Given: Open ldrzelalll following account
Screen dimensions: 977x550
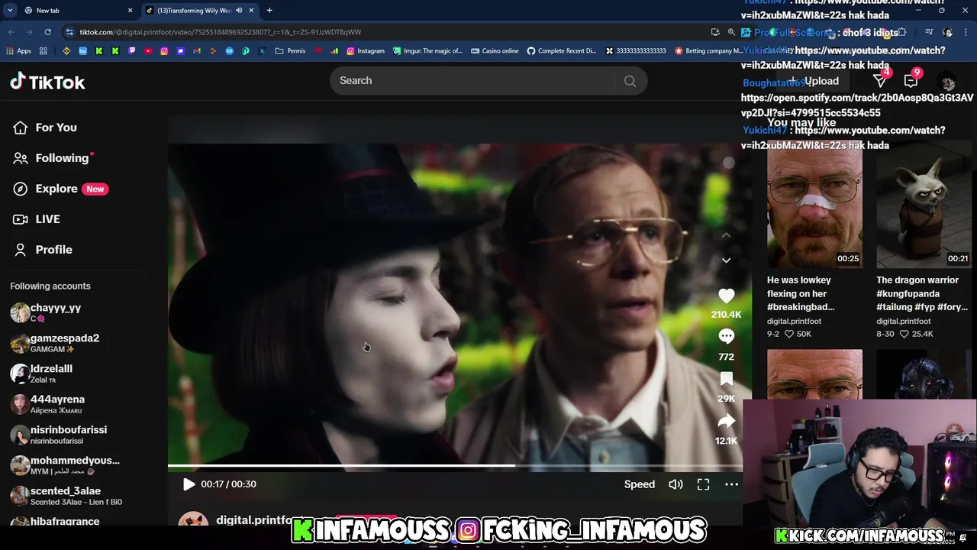Looking at the screenshot, I should (x=42, y=374).
